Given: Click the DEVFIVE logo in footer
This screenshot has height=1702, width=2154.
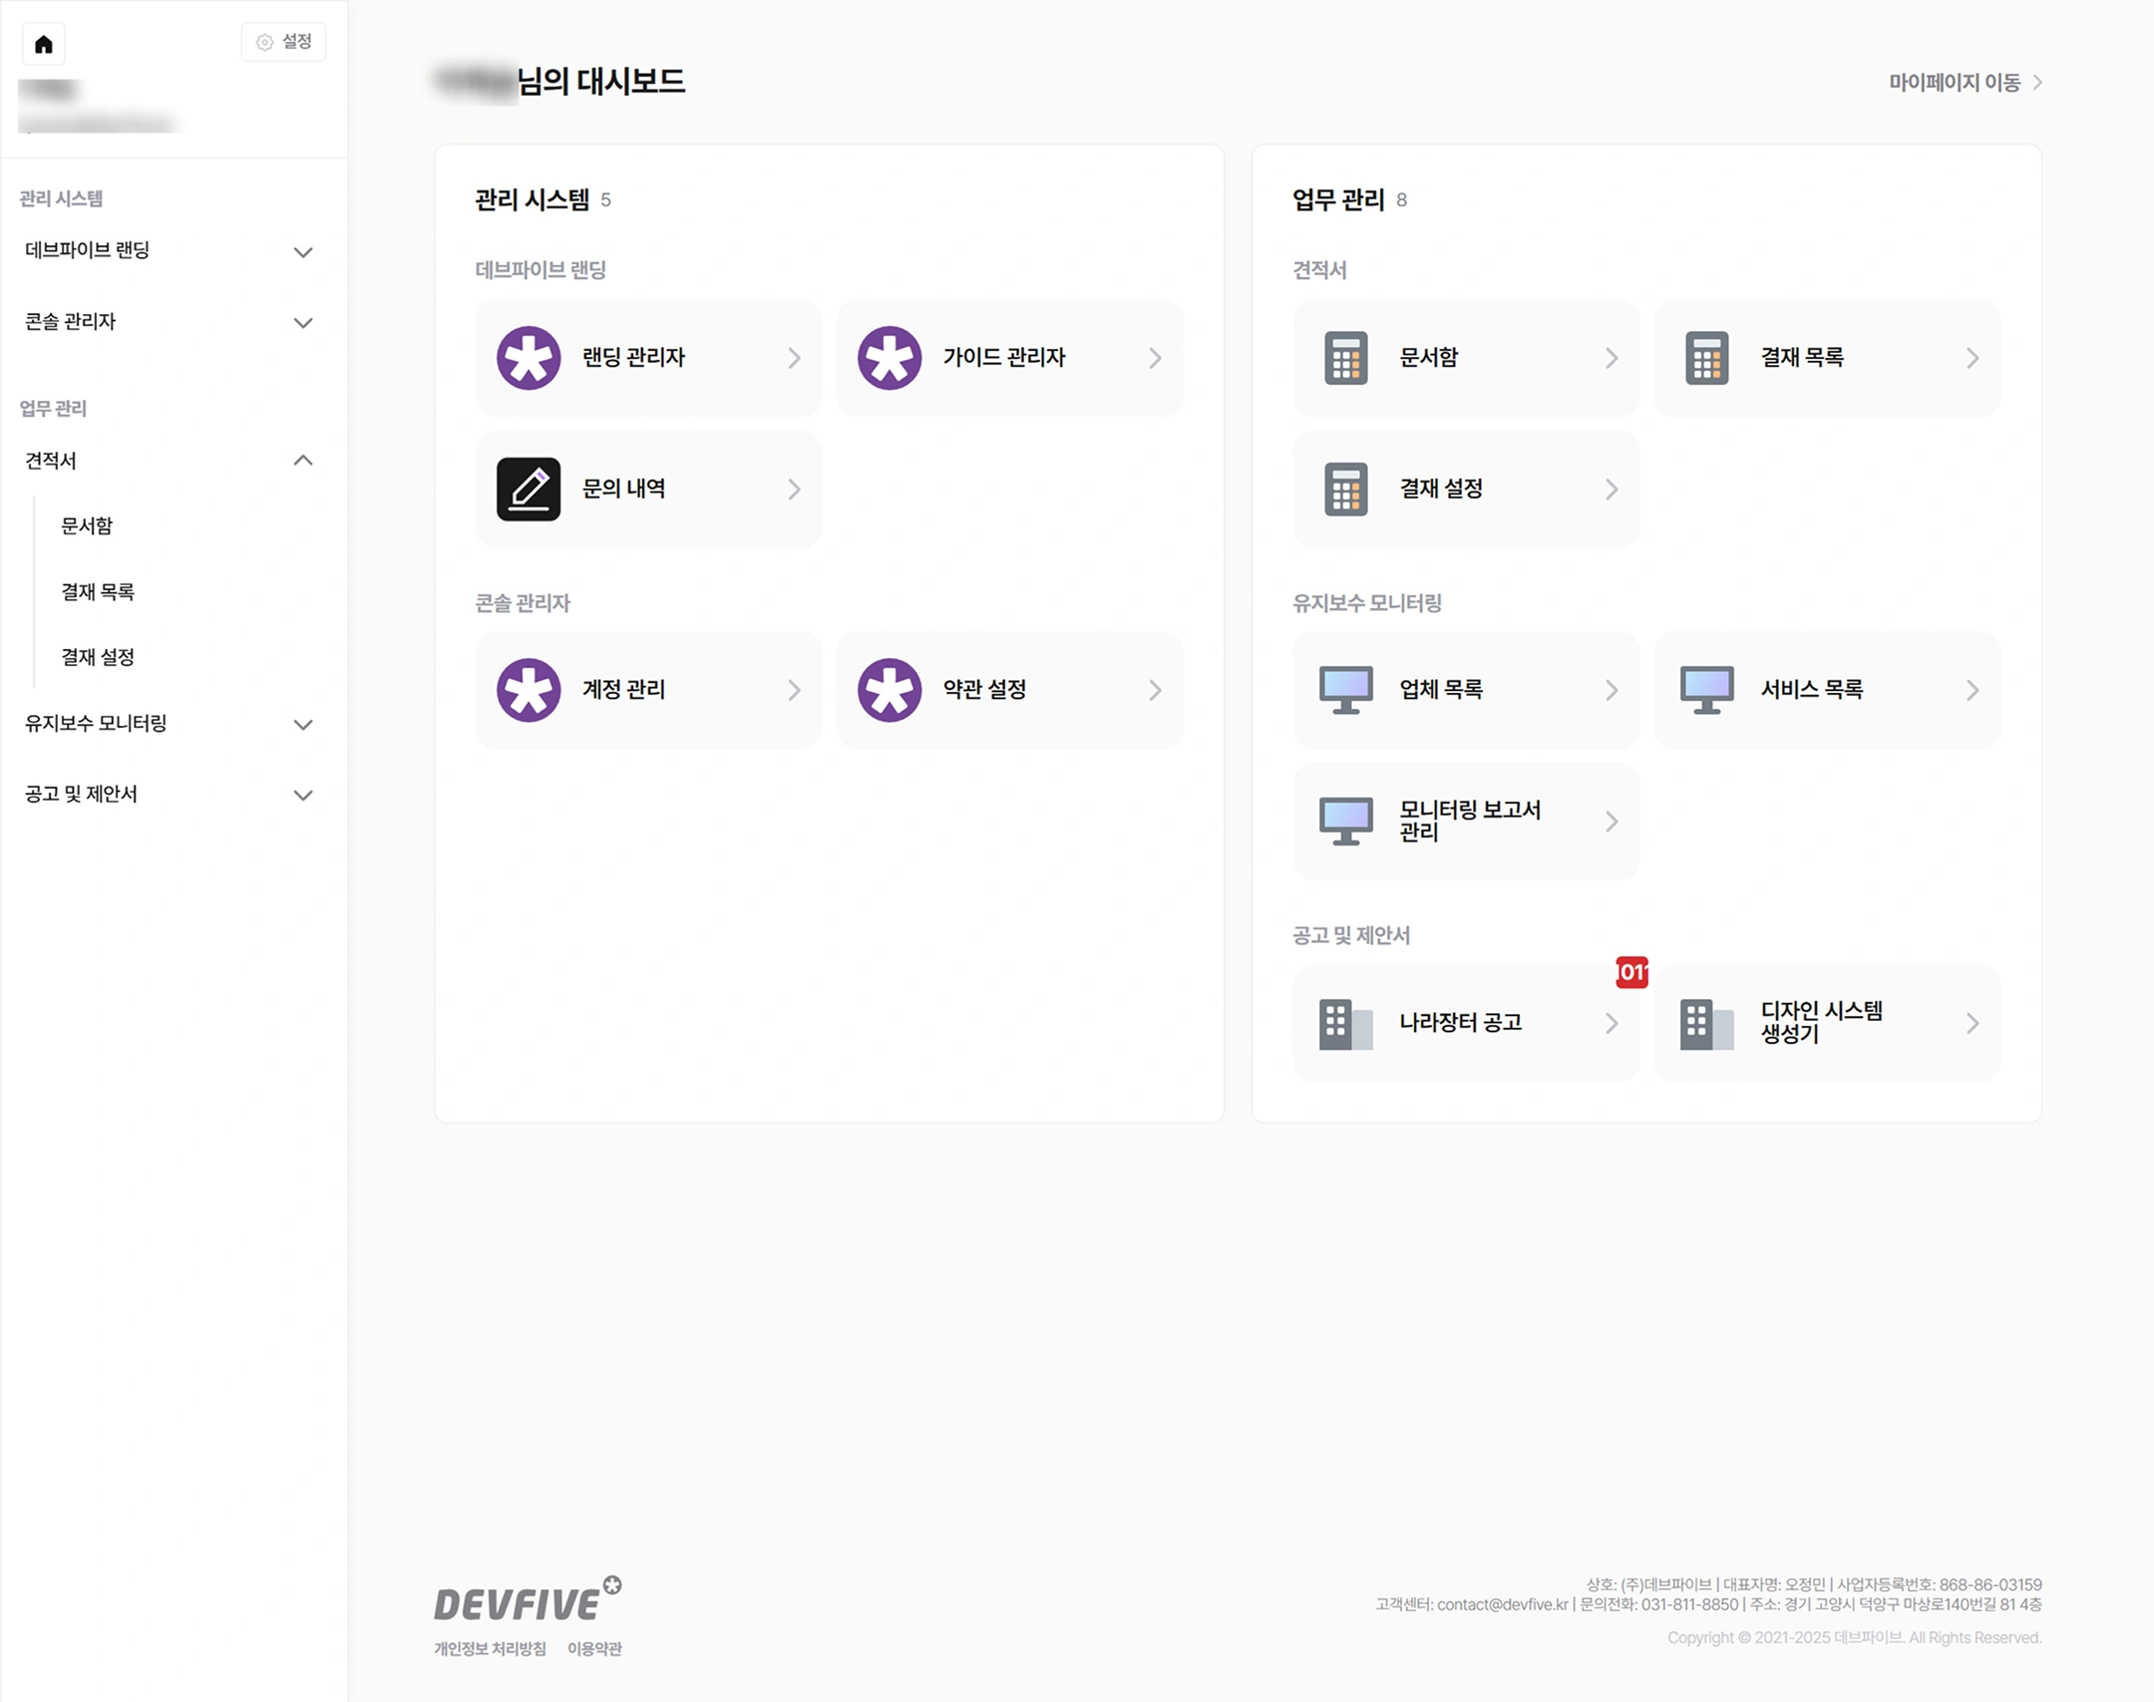Looking at the screenshot, I should (x=528, y=1599).
